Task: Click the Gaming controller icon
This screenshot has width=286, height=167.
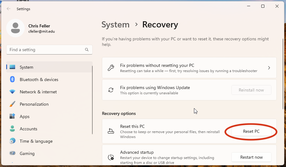Action: coord(12,153)
